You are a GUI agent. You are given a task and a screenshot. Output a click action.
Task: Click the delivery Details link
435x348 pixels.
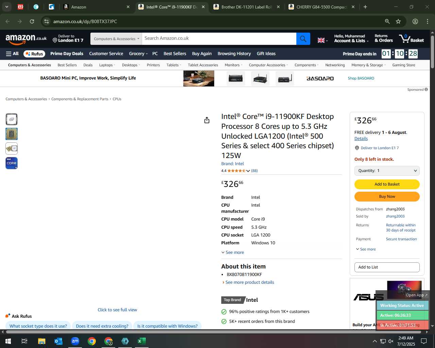tap(361, 139)
